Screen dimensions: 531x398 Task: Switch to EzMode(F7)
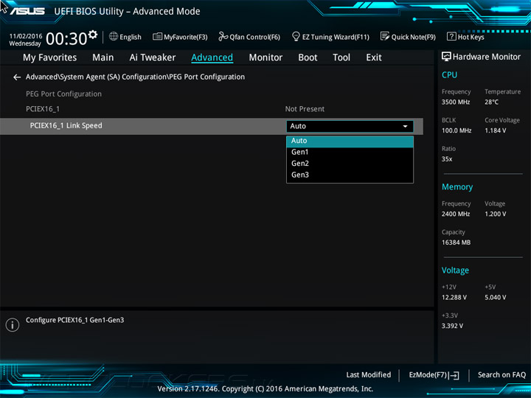pyautogui.click(x=434, y=375)
